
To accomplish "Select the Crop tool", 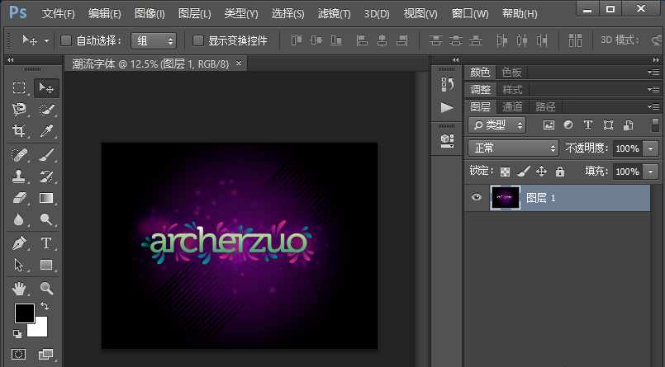I will pos(19,131).
